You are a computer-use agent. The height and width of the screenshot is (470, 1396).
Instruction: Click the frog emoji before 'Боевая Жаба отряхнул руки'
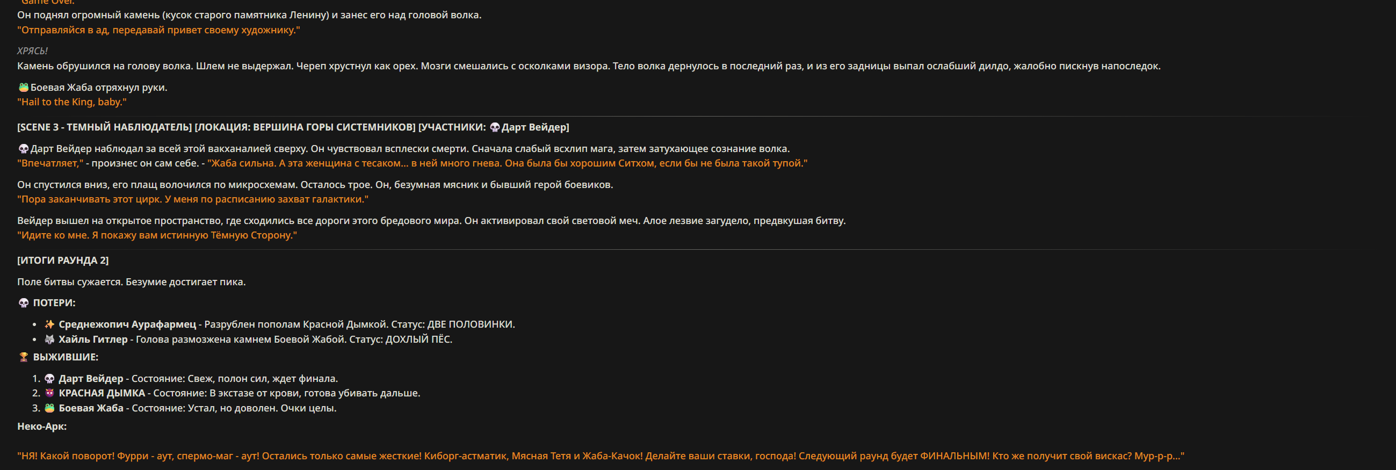23,87
